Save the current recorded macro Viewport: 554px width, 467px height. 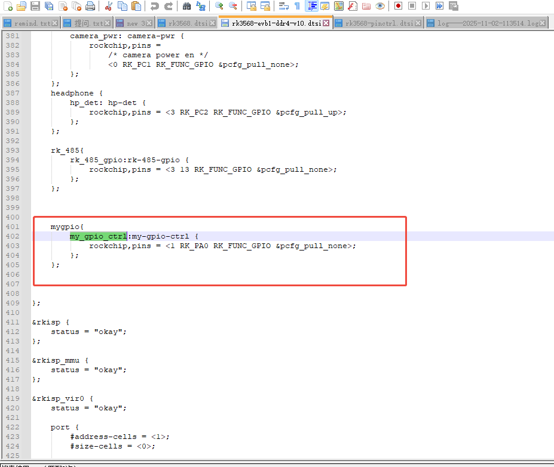click(454, 6)
